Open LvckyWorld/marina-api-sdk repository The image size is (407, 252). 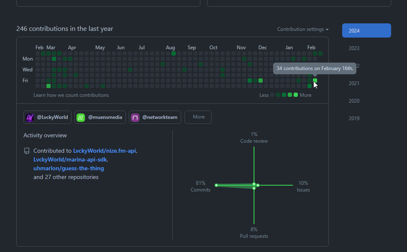[70, 159]
